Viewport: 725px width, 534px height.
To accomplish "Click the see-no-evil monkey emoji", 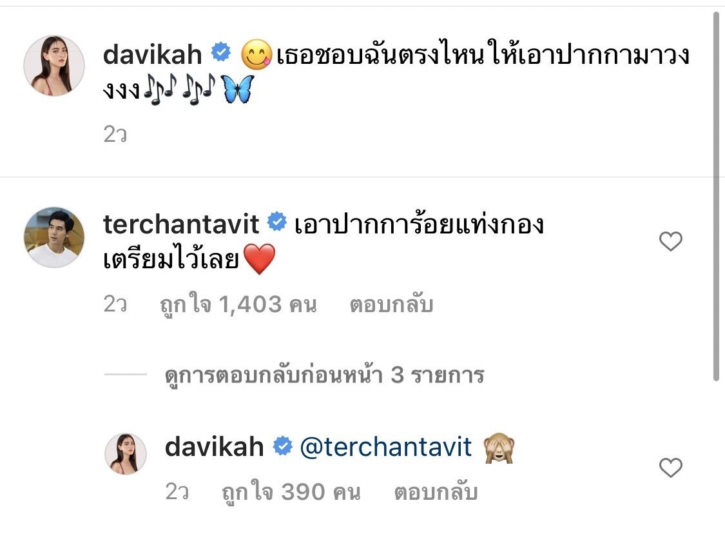I will (x=499, y=448).
